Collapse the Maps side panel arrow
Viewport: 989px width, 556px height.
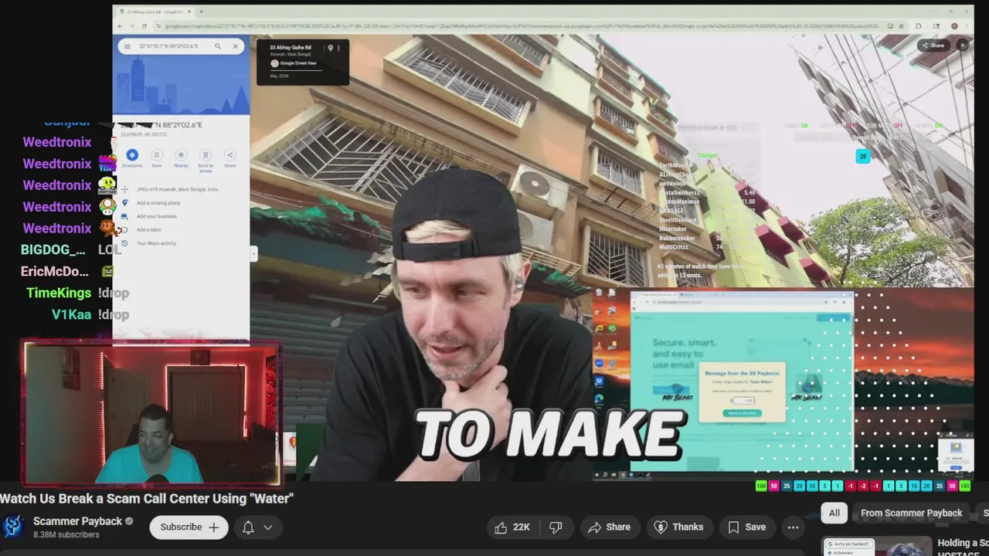pos(253,253)
